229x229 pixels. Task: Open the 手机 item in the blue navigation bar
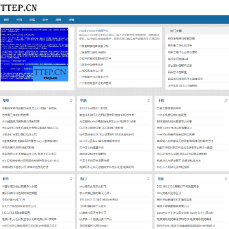[x=19, y=20]
